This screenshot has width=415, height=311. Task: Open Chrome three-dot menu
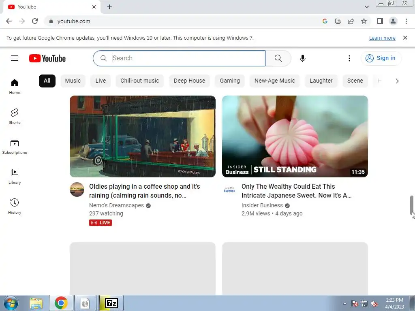406,21
